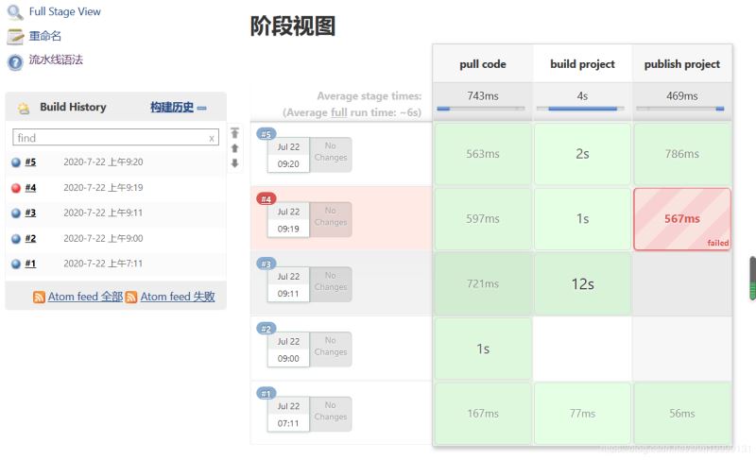
Task: Select the failed publish project stage cell
Action: pyautogui.click(x=681, y=219)
